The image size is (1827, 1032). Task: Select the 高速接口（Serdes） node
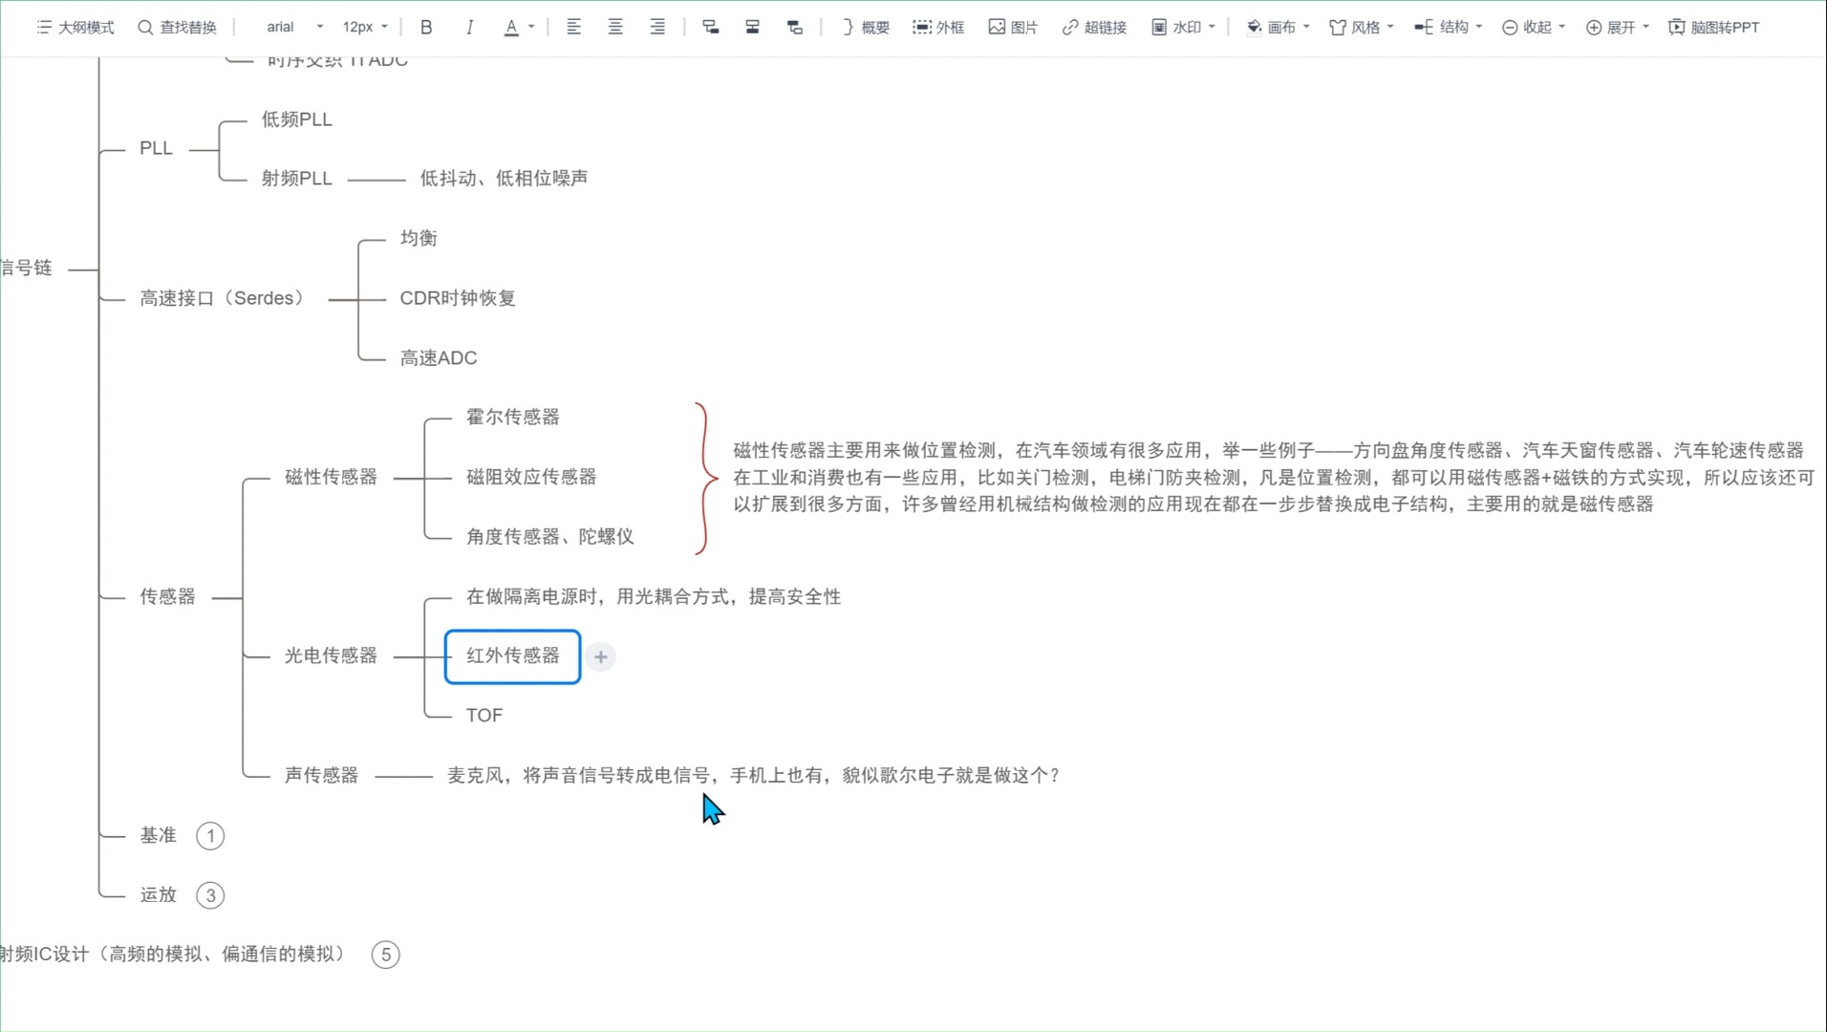pyautogui.click(x=222, y=298)
